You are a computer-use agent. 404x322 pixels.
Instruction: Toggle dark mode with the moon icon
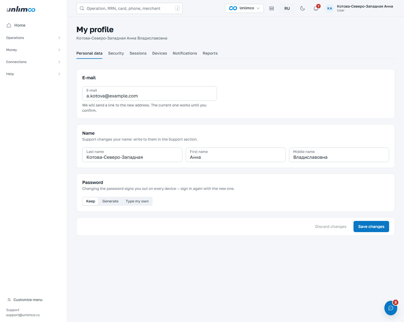[302, 8]
